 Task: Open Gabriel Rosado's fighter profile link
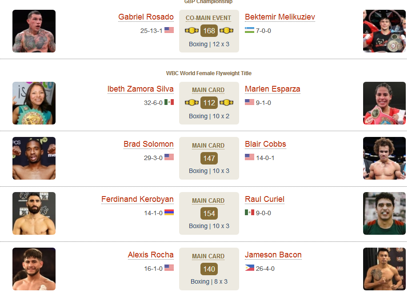point(146,17)
